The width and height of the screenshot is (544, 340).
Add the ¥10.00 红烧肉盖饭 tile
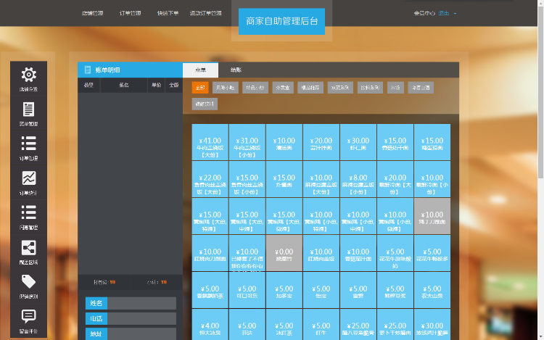pyautogui.click(x=321, y=253)
